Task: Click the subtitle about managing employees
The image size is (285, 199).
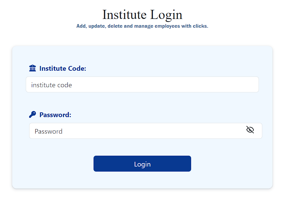Action: point(142,26)
